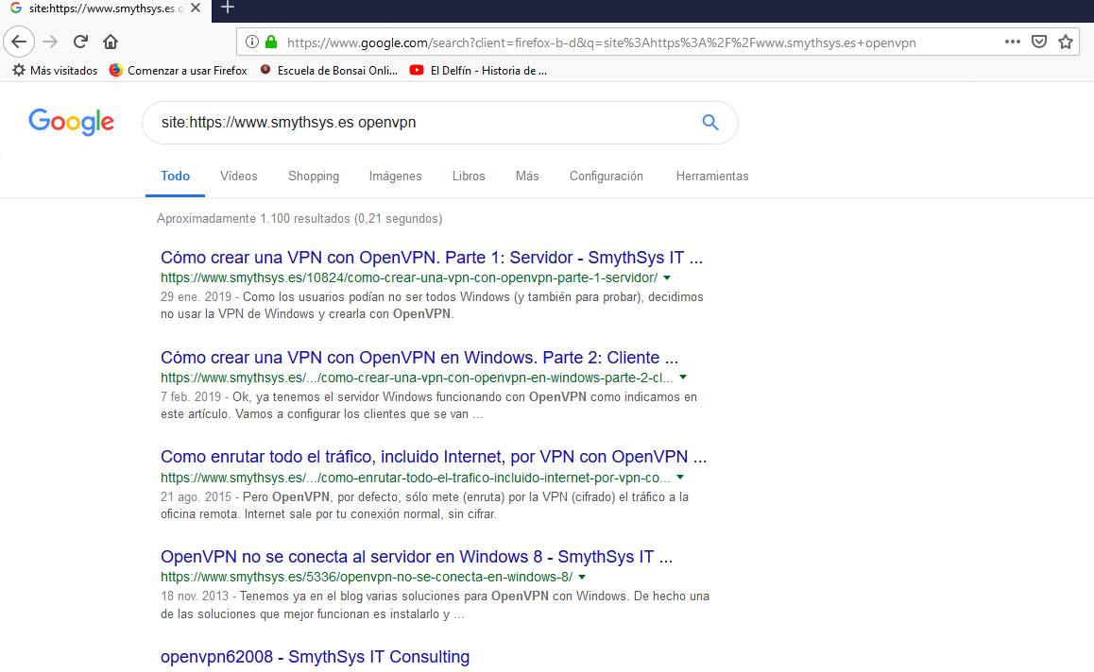The width and height of the screenshot is (1094, 672).
Task: Expand dropdown arrow beside Parte 2 Cliente URL
Action: pyautogui.click(x=683, y=378)
